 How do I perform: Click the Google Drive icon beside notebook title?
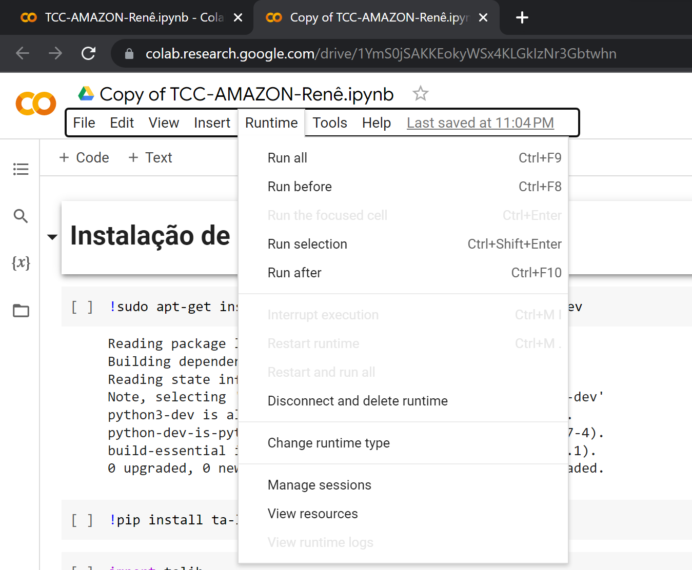(86, 93)
